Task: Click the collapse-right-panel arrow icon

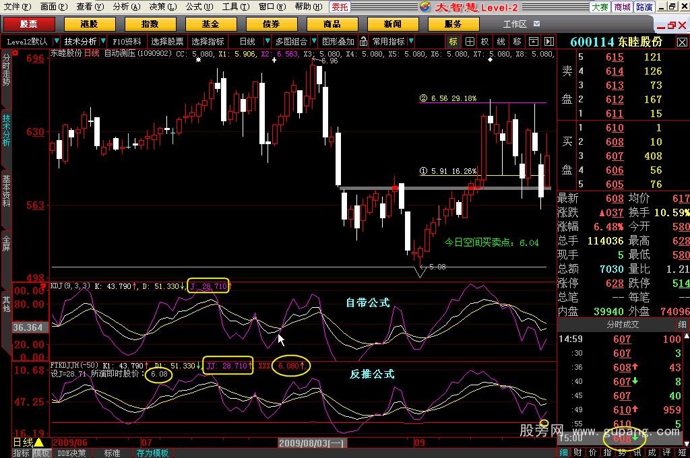Action: click(x=549, y=41)
